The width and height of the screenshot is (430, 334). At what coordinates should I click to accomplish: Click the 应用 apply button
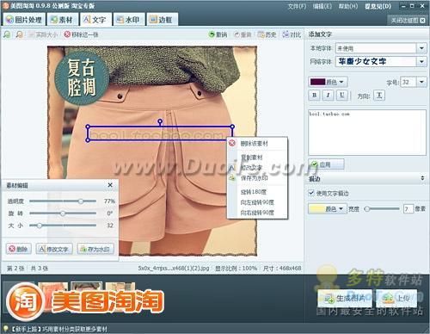tap(327, 164)
